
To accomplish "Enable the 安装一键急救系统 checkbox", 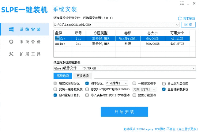I will click(x=55, y=89).
